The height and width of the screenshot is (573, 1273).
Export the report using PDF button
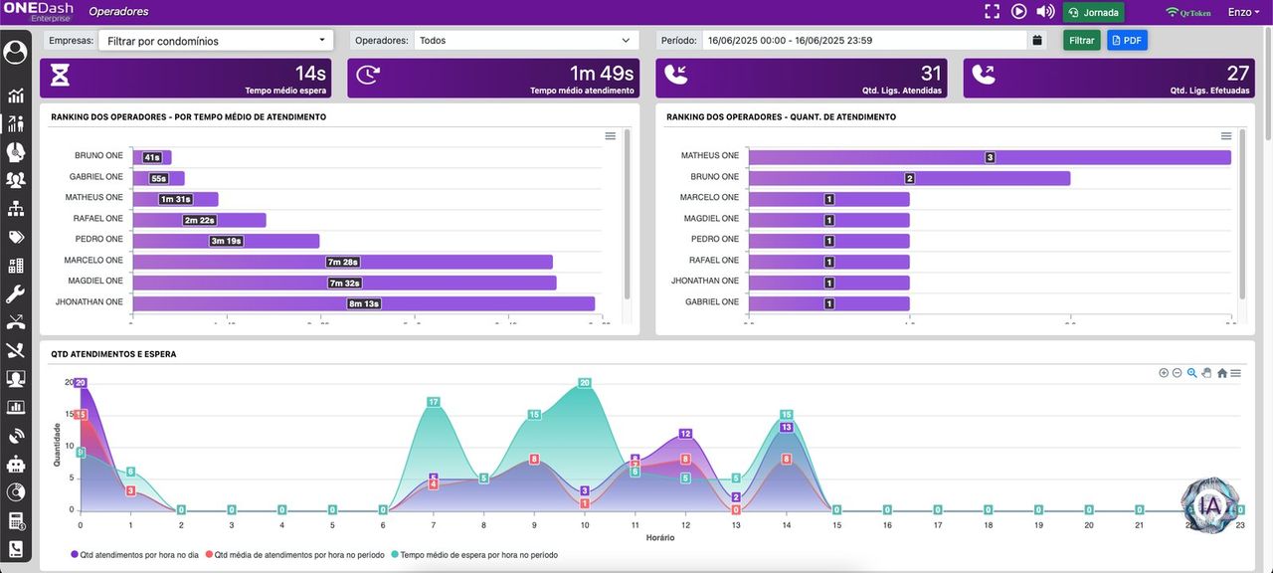[x=1128, y=41]
